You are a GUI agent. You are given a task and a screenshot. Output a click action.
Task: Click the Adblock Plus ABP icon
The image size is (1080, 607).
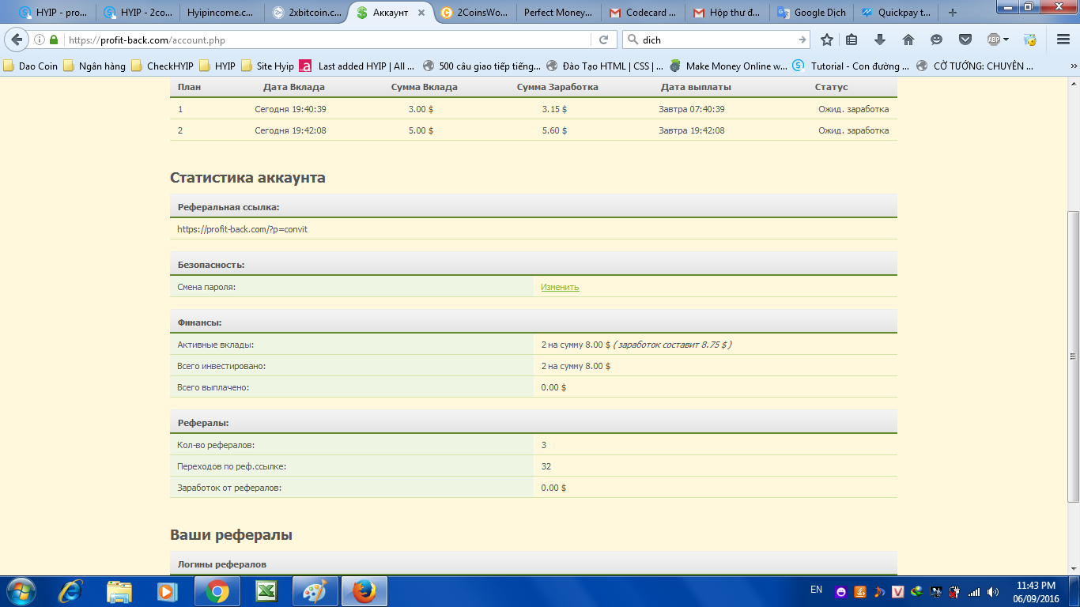click(x=994, y=40)
